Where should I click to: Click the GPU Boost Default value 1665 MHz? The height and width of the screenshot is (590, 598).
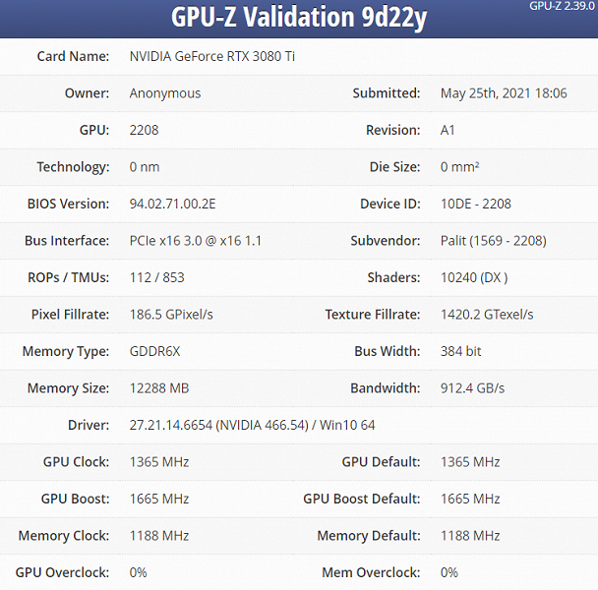[x=470, y=499]
